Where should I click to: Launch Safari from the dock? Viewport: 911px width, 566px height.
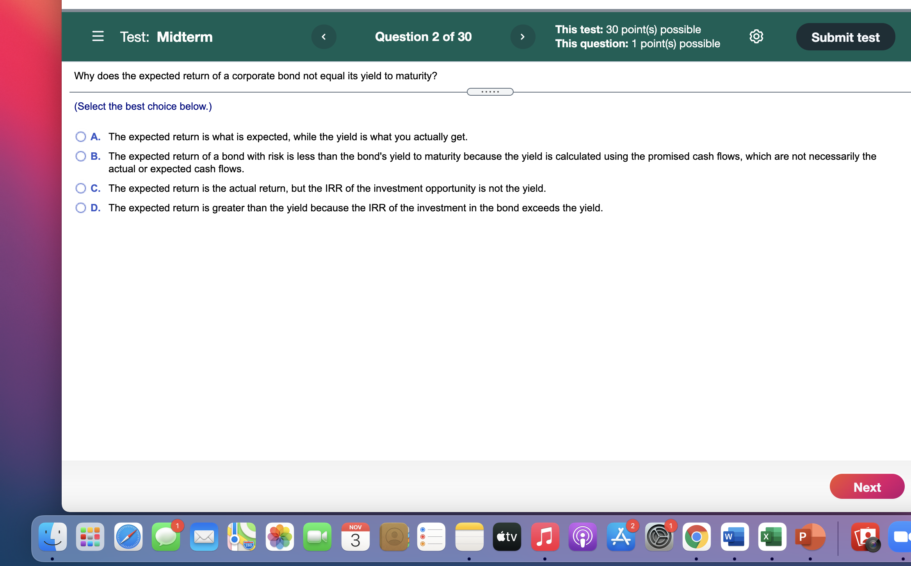[x=128, y=537]
